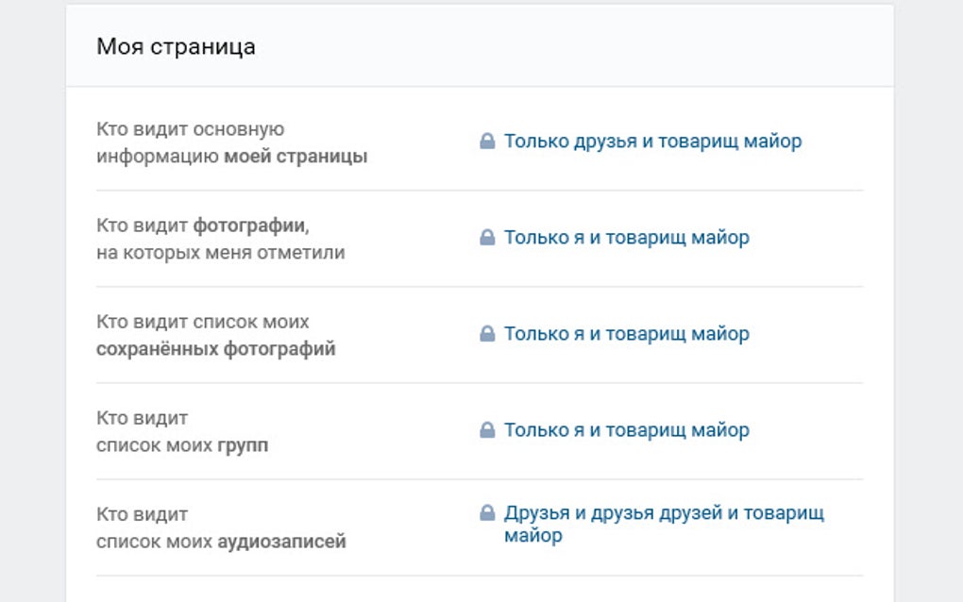Click lock icon in the saved photos row
The image size is (963, 602).
tap(487, 334)
